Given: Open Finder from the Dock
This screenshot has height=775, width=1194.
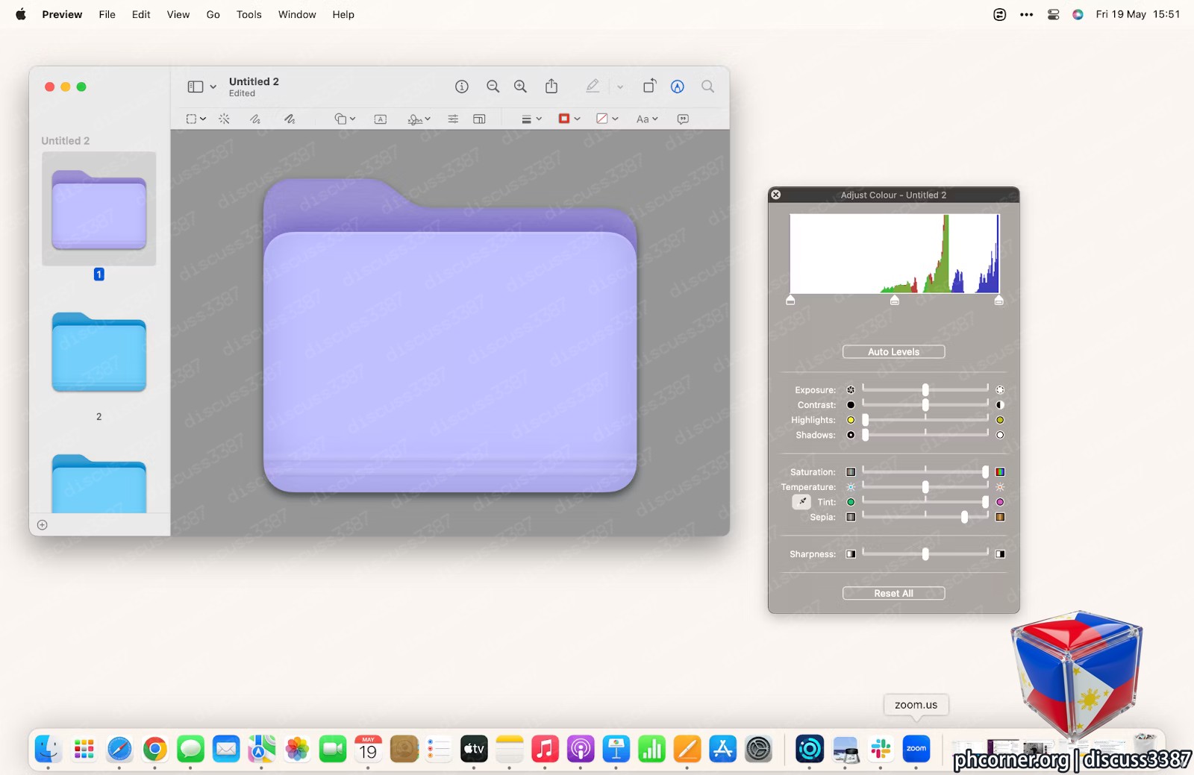Looking at the screenshot, I should click(x=49, y=748).
